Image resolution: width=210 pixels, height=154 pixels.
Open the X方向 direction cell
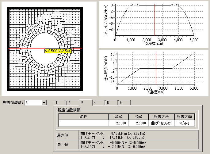185,123
